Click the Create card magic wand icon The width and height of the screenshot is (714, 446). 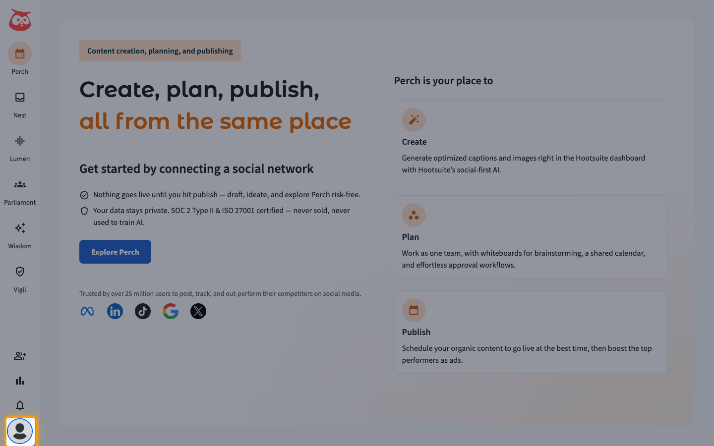[x=414, y=120]
